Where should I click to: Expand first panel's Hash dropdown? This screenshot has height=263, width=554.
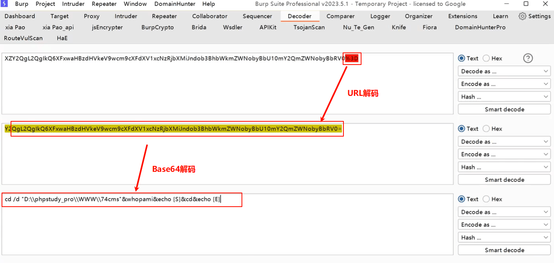[x=504, y=97]
